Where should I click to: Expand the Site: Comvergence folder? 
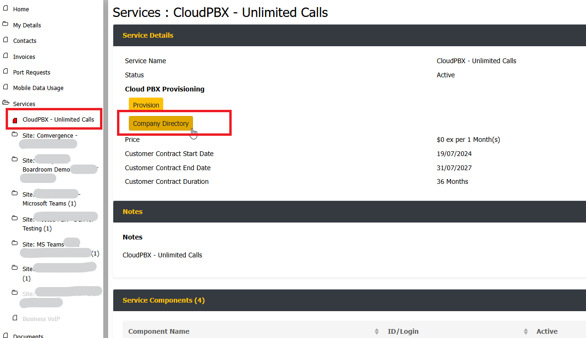click(15, 134)
